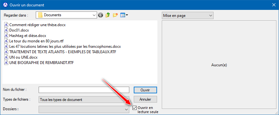This screenshot has width=279, height=115.
Task: Select UNE BIOGRAPHIE DE REMBRANDT.RTF
Action: pyautogui.click(x=41, y=63)
